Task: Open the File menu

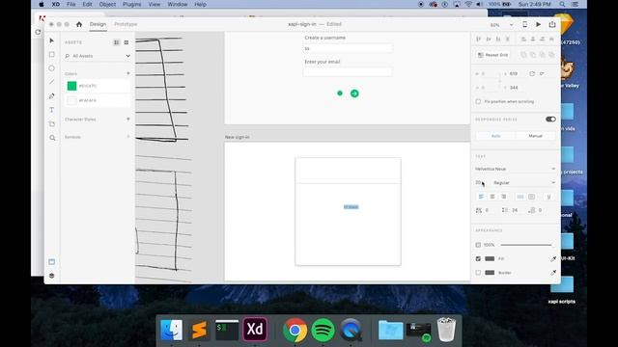Action: pyautogui.click(x=70, y=4)
